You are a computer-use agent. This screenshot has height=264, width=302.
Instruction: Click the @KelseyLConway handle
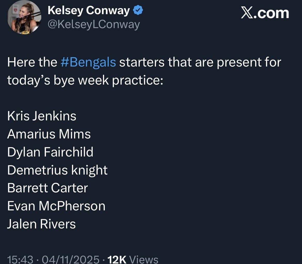[93, 24]
